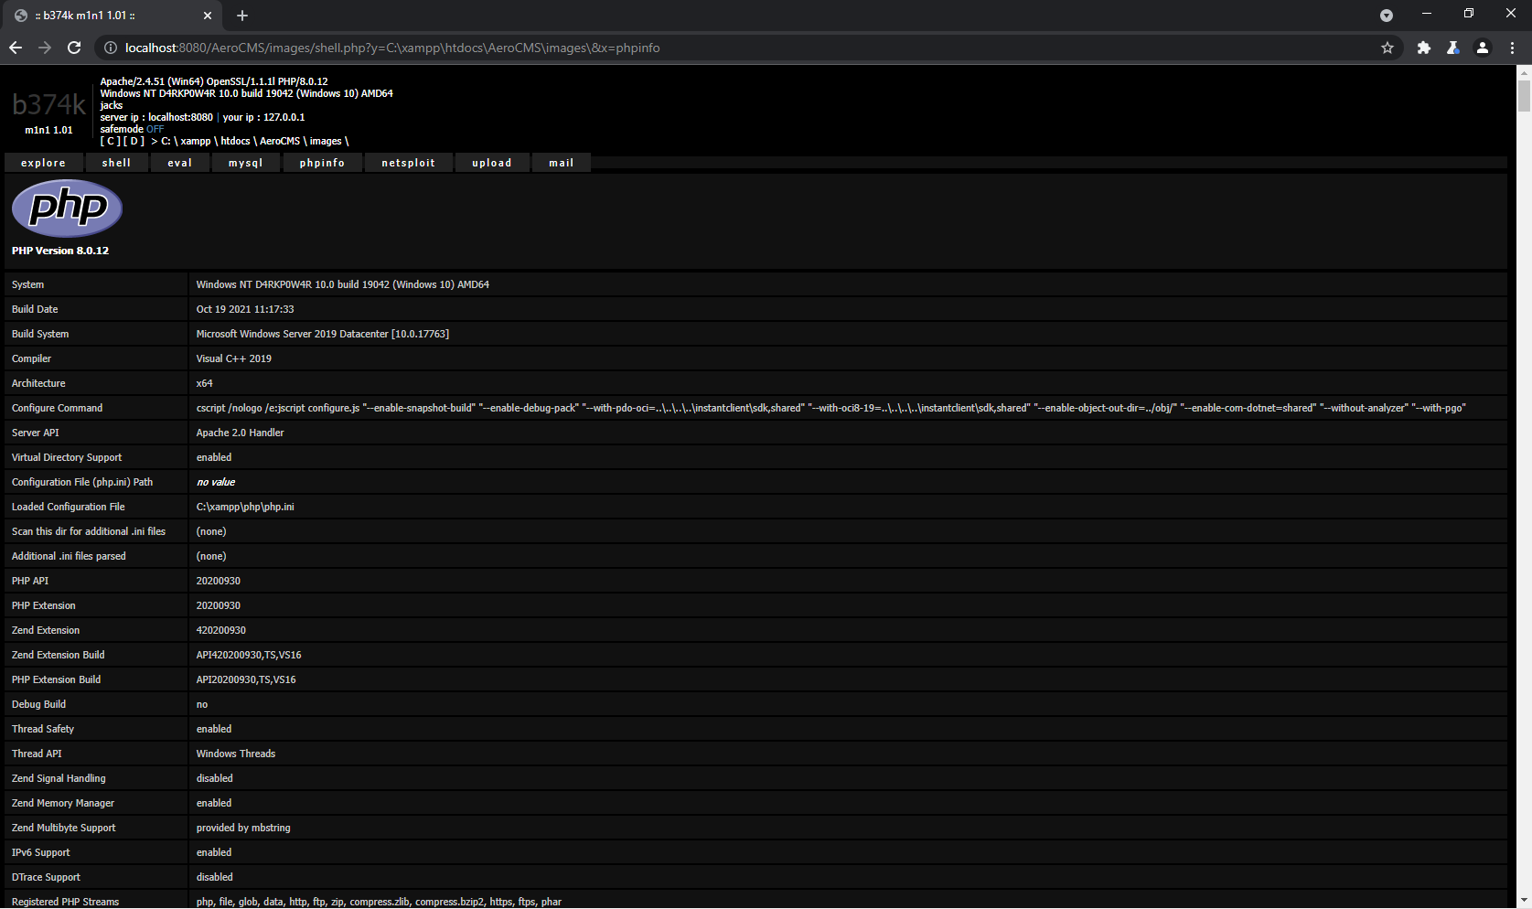The image size is (1532, 909).
Task: Open Chrome three-dot menu
Action: click(1512, 48)
